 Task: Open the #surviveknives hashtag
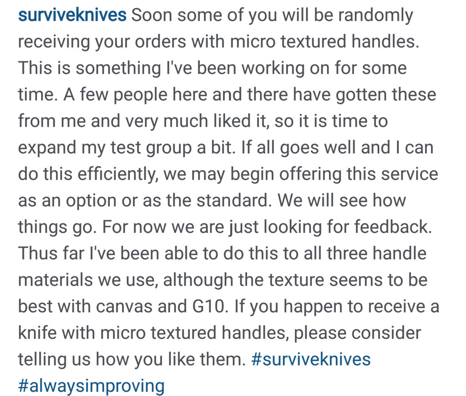tap(311, 359)
